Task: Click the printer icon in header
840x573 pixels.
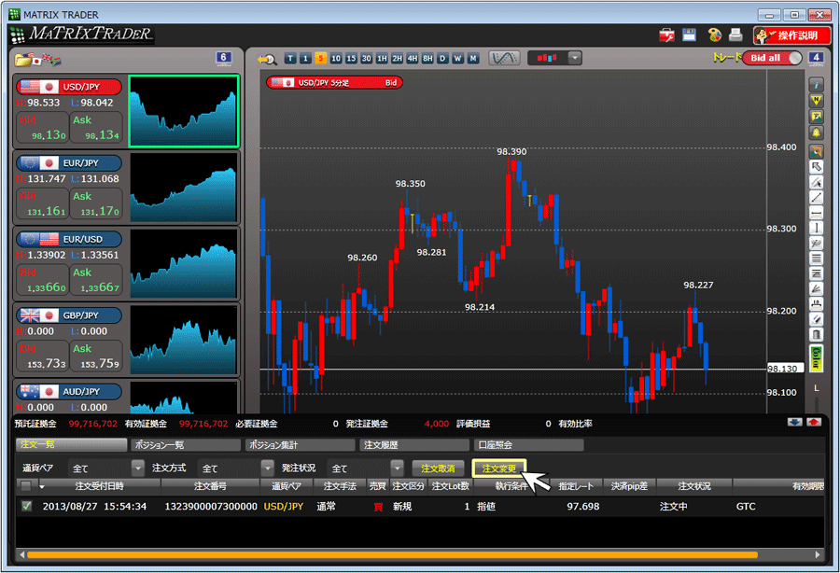Action: pyautogui.click(x=736, y=35)
